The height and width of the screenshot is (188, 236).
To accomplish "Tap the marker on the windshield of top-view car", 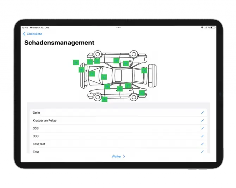I will tap(104, 77).
